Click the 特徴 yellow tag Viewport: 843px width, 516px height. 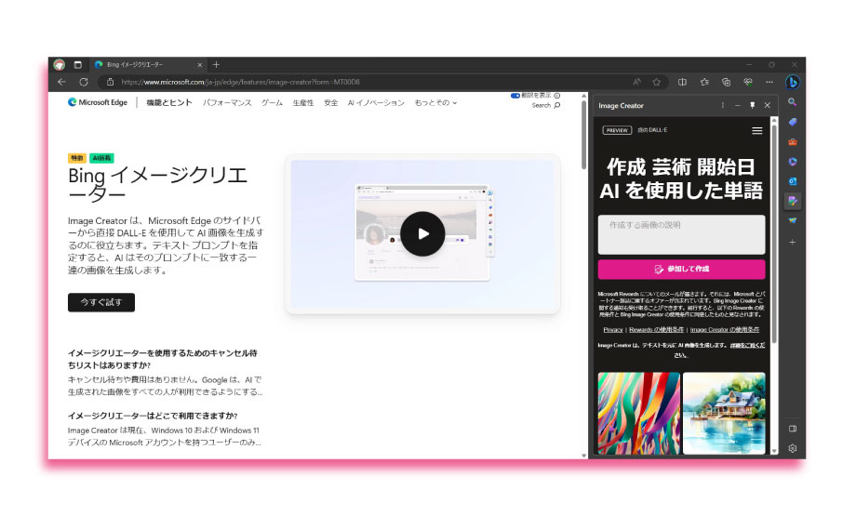click(77, 158)
